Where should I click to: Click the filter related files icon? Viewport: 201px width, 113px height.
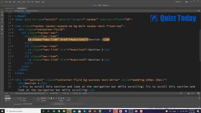(x=199, y=11)
